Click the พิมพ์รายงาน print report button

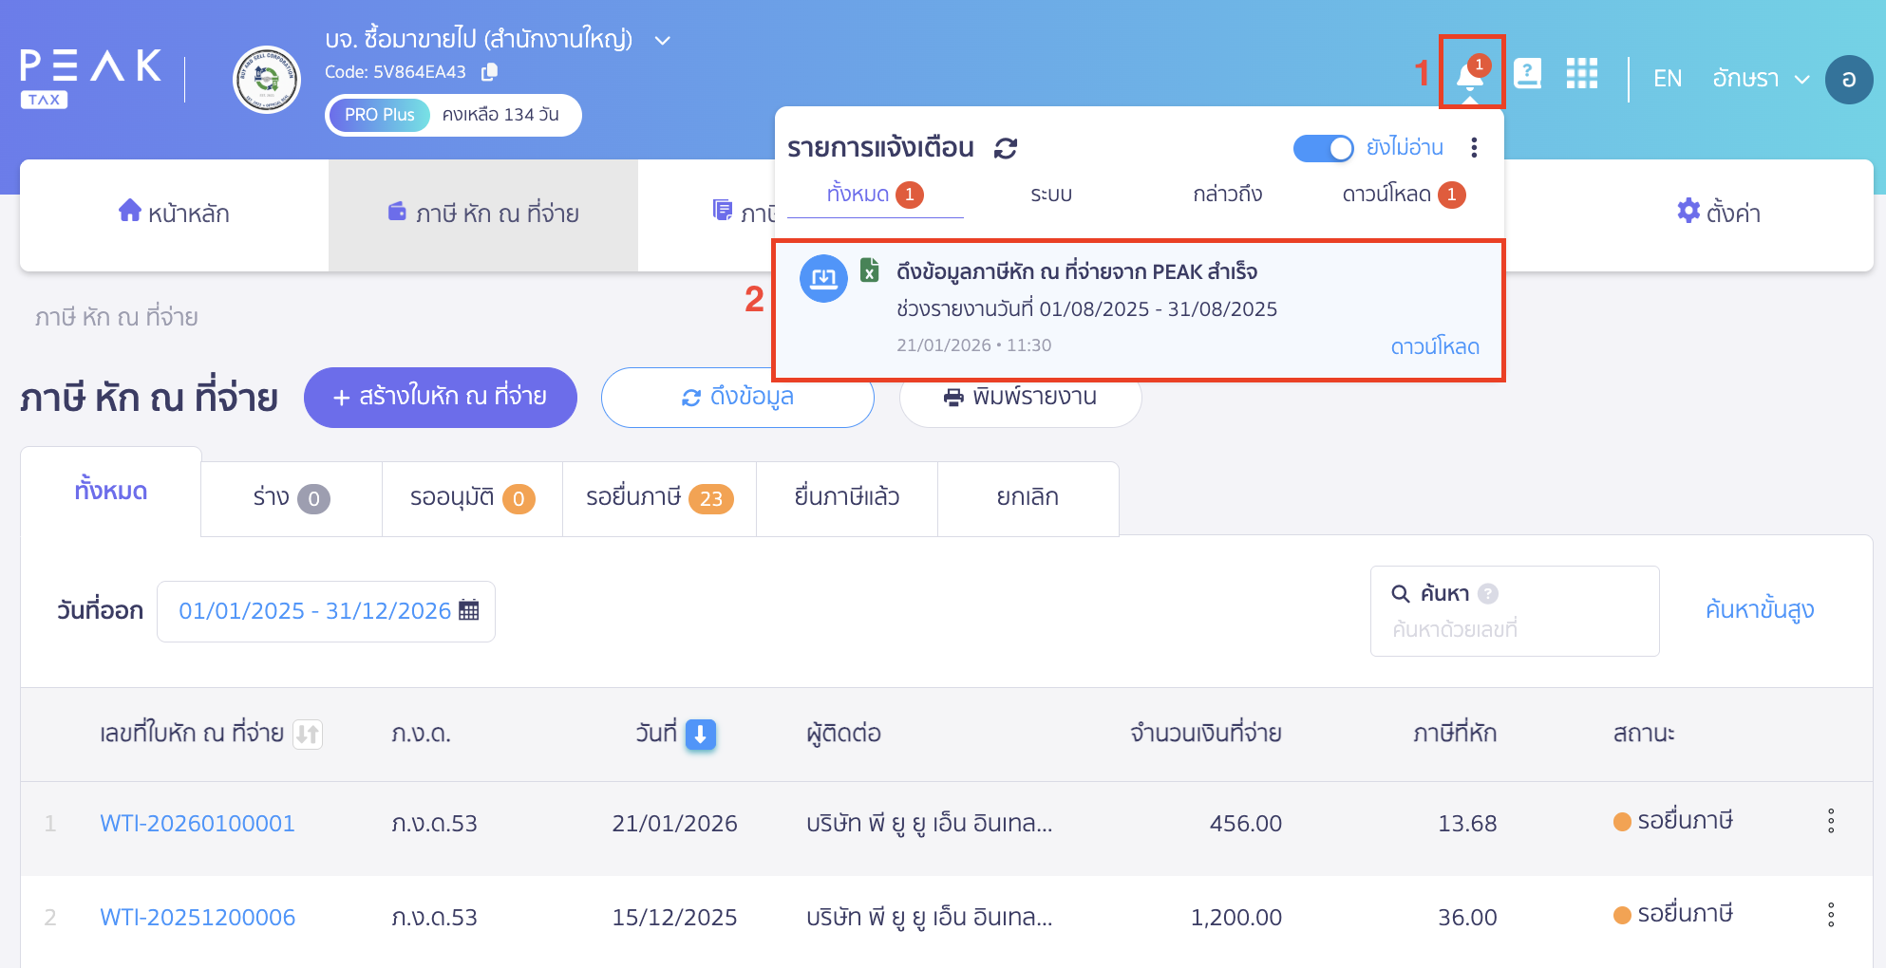coord(1019,398)
